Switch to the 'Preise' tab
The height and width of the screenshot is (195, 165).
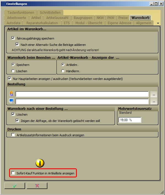pyautogui.click(x=123, y=18)
